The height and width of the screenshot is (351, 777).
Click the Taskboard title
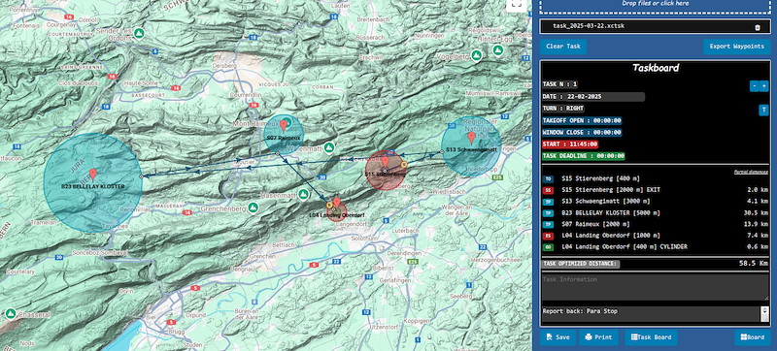pos(655,68)
